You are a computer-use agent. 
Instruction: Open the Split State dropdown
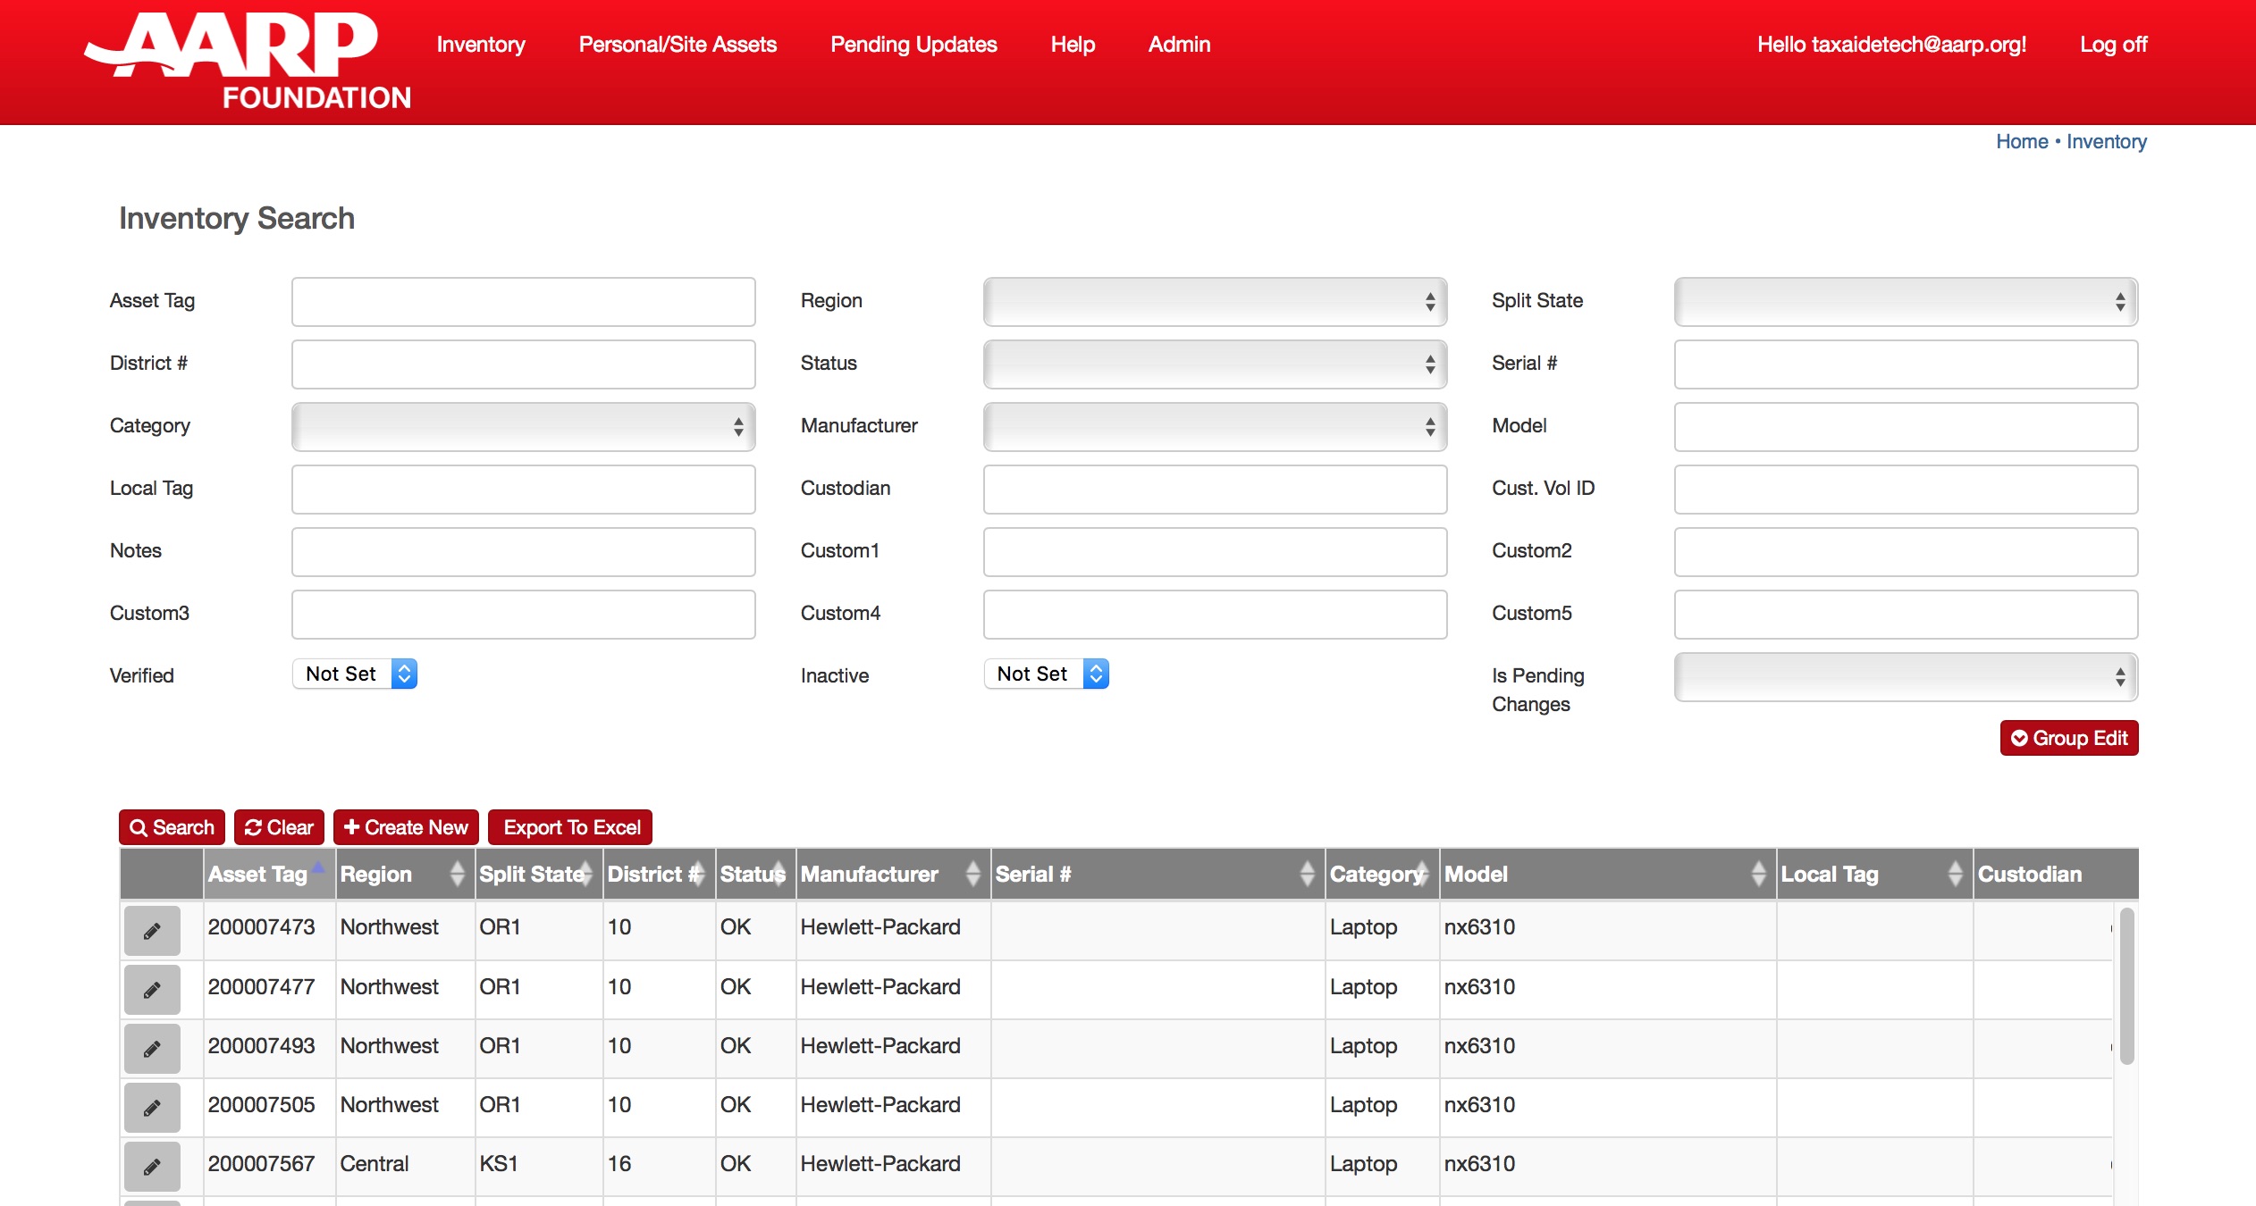1906,302
